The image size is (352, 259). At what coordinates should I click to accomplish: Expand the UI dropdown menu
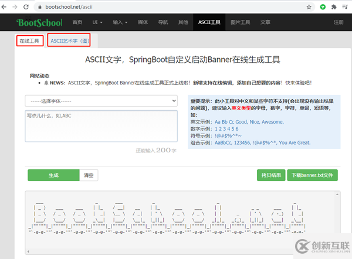pyautogui.click(x=97, y=22)
